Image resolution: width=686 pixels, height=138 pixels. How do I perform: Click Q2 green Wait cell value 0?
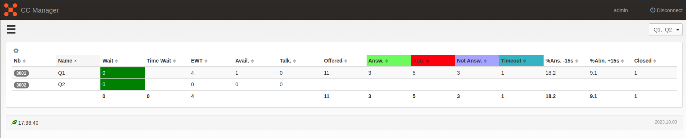click(123, 84)
